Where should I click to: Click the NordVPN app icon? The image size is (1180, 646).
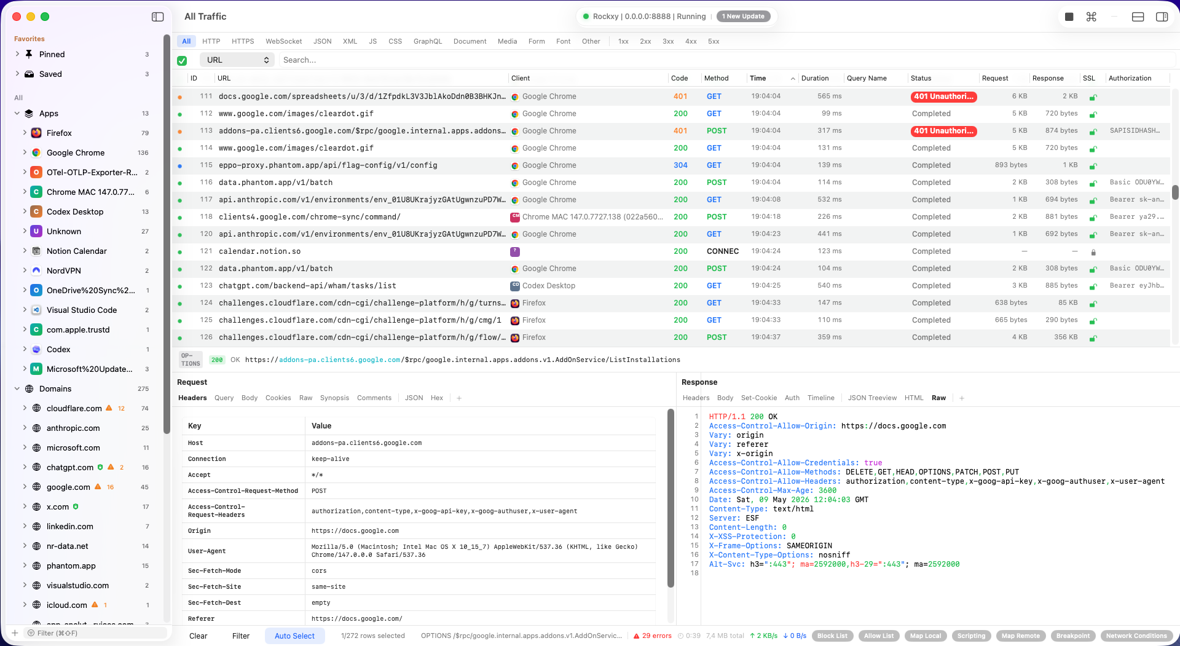coord(36,270)
